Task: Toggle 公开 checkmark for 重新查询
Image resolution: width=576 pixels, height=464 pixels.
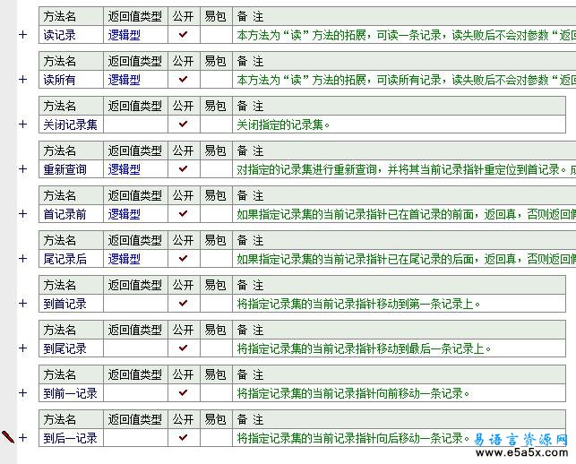Action: click(x=184, y=169)
